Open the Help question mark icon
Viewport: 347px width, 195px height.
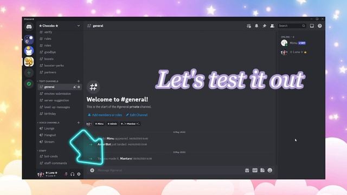click(320, 26)
